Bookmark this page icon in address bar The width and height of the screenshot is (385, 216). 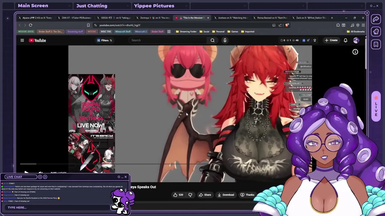pyautogui.click(x=88, y=25)
